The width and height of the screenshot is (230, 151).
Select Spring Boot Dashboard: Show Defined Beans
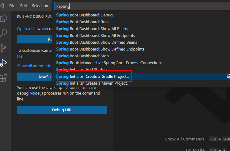point(141,42)
